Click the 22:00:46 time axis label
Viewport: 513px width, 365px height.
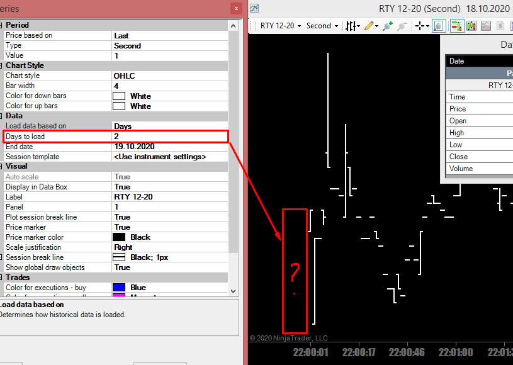pyautogui.click(x=407, y=352)
